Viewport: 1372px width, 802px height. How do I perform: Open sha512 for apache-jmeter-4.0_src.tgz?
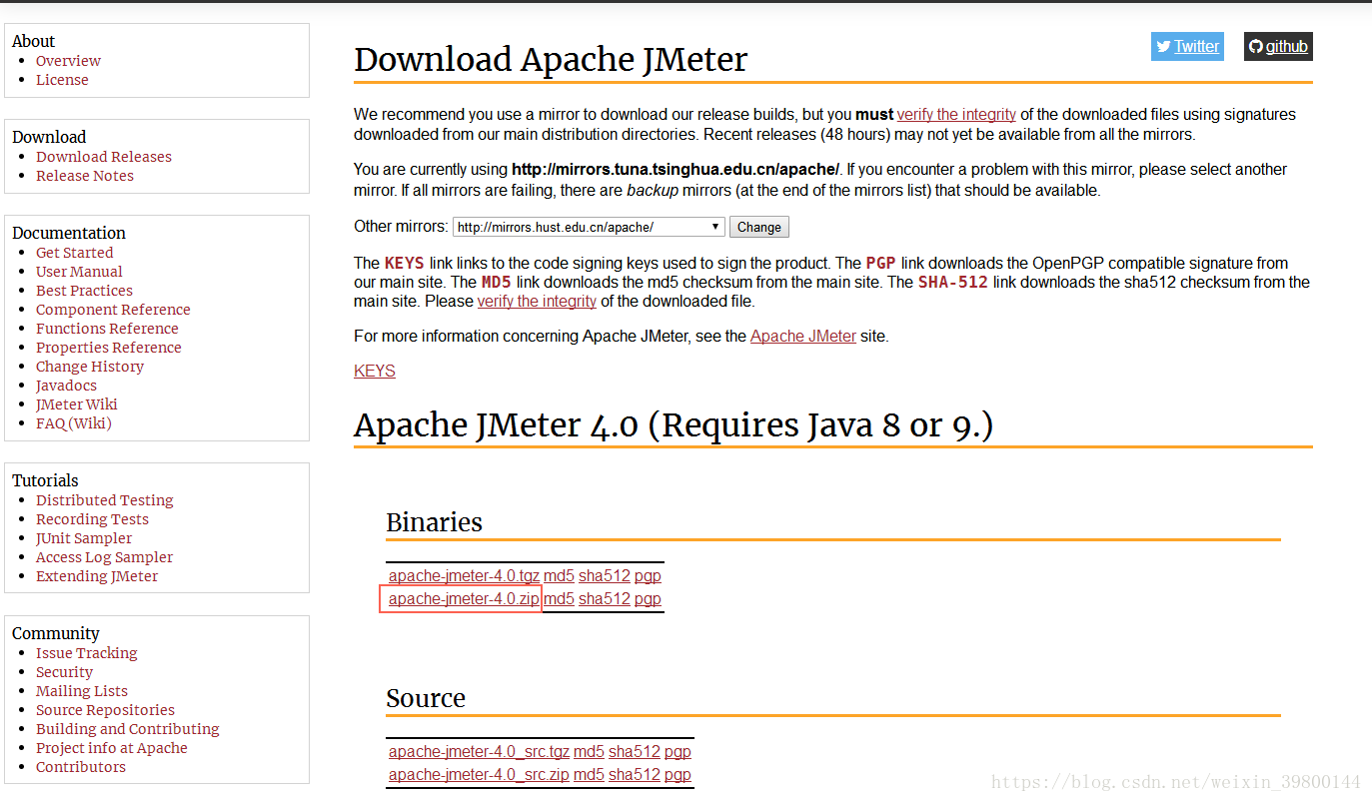(635, 752)
